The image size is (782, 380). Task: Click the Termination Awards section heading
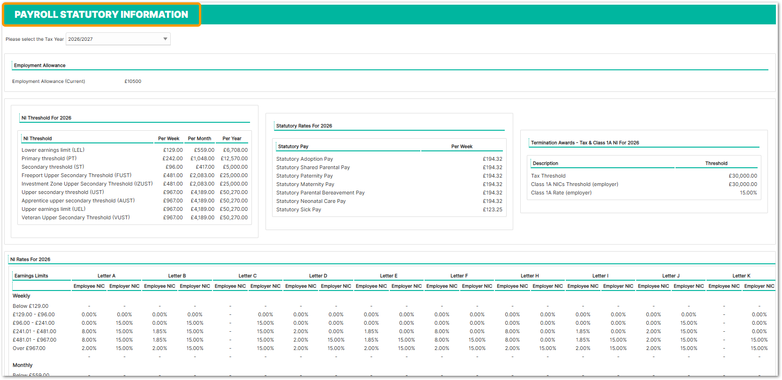(585, 143)
